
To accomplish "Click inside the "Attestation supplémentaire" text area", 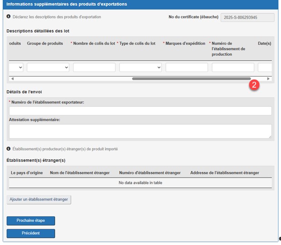I will (x=140, y=131).
